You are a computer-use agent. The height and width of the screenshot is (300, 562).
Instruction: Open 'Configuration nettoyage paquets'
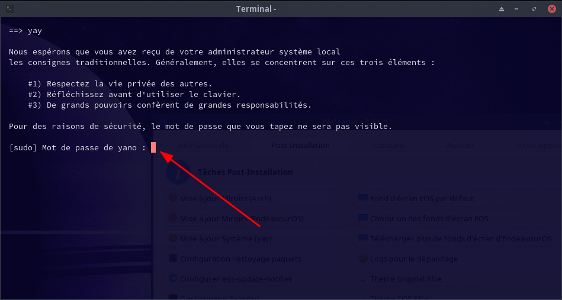click(240, 259)
